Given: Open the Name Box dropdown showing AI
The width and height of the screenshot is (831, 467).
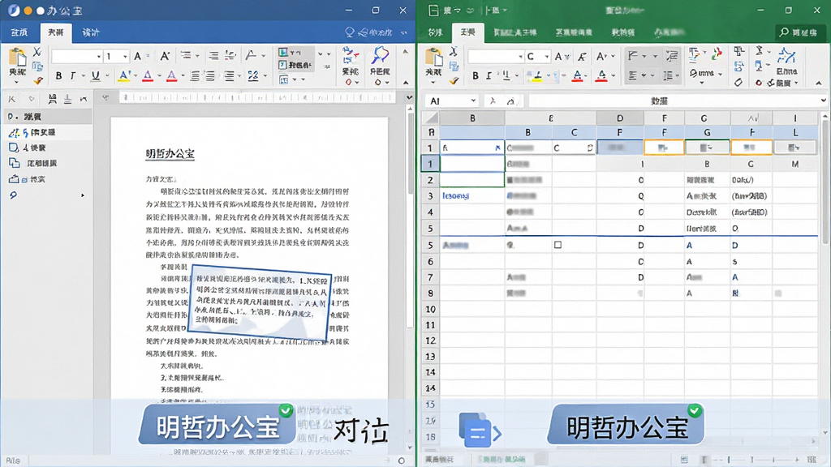Looking at the screenshot, I should tap(473, 101).
